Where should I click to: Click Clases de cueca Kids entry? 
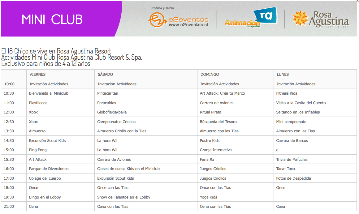click(x=128, y=169)
